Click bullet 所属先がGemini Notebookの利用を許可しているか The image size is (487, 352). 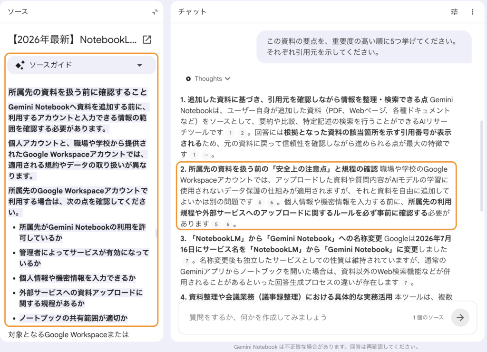pyautogui.click(x=82, y=233)
